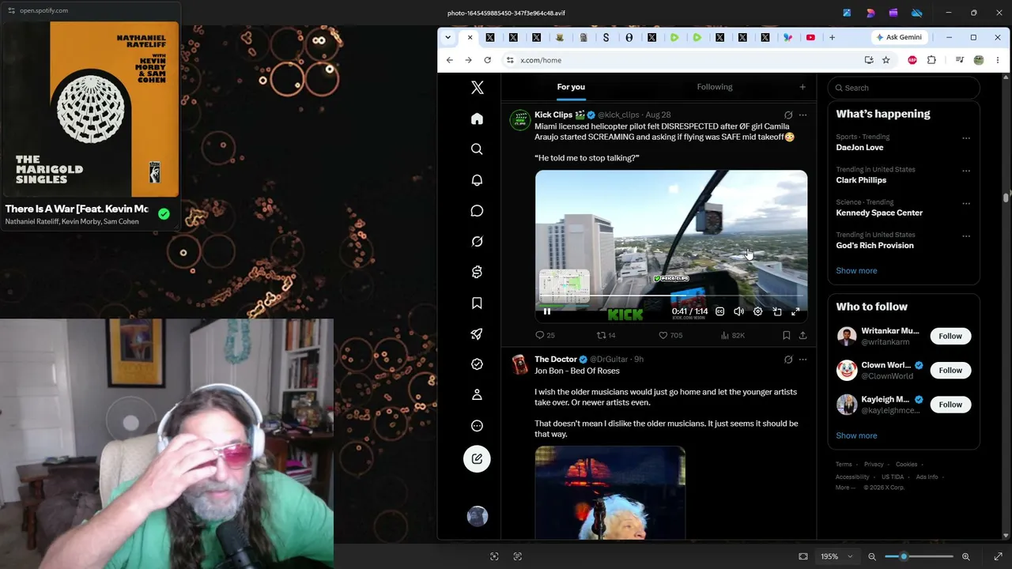Open the rocket icon in X sidebar
The height and width of the screenshot is (569, 1012).
point(477,334)
